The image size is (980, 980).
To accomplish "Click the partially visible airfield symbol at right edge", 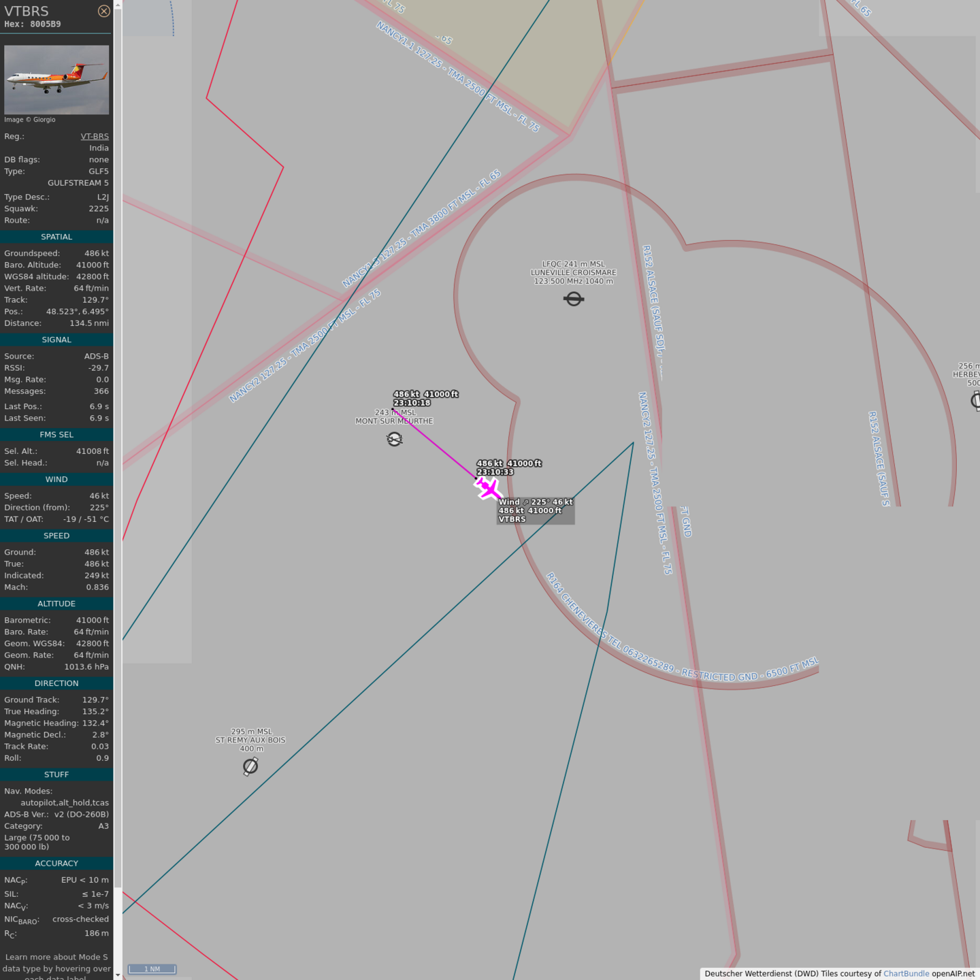I will 975,400.
